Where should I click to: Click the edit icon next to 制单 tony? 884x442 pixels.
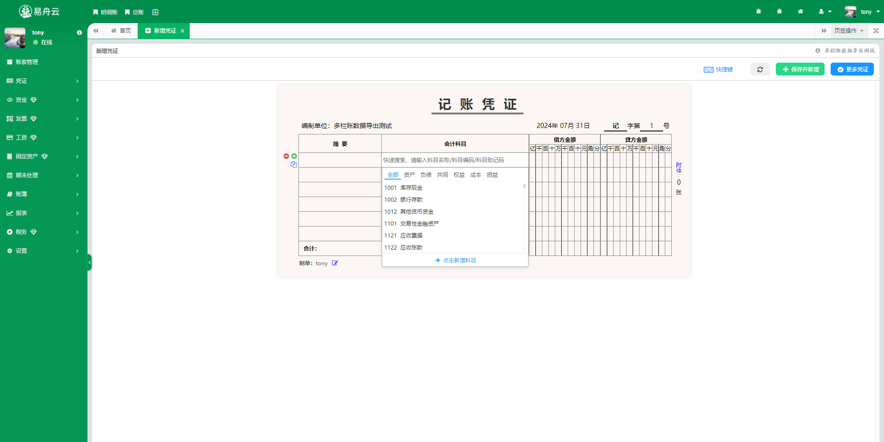[x=335, y=263]
